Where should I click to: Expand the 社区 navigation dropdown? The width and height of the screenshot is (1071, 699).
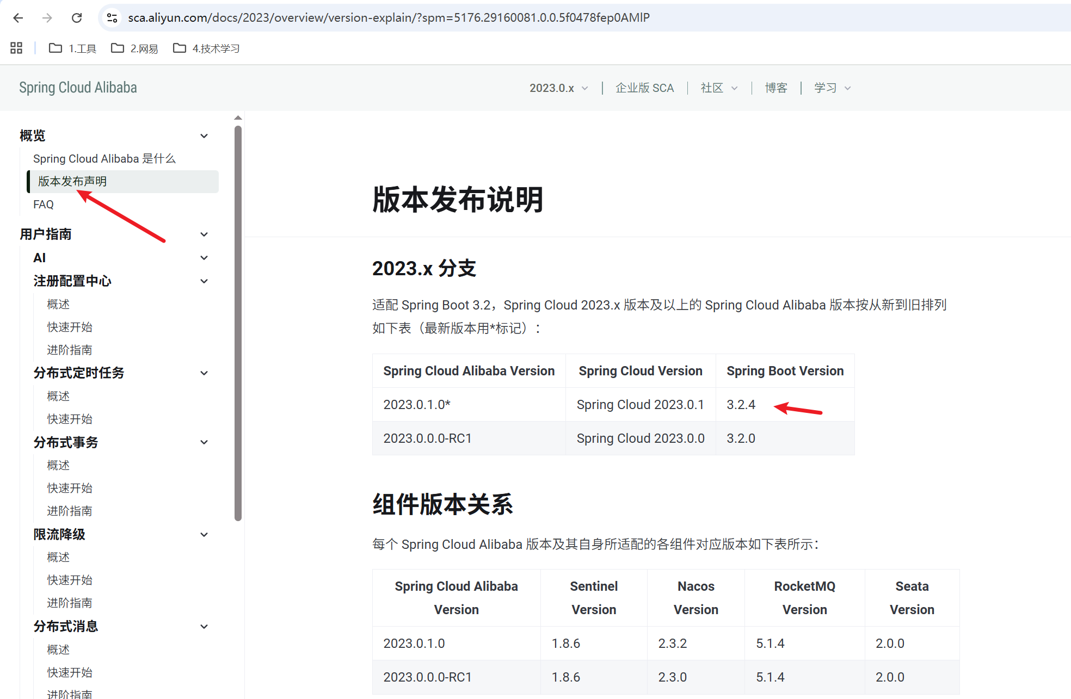[x=719, y=88]
